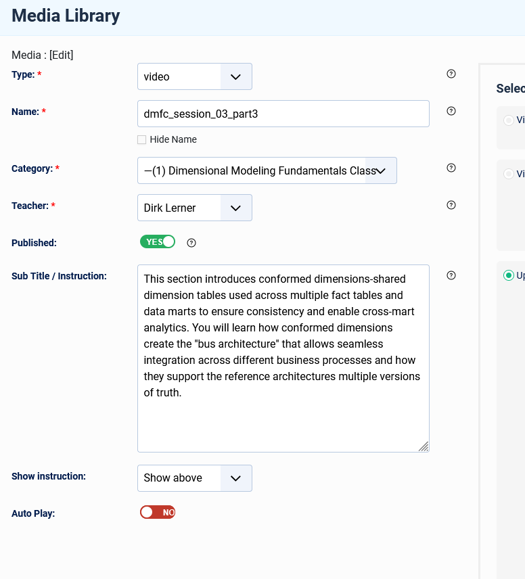Click the help icon next to Teacher

(x=451, y=206)
